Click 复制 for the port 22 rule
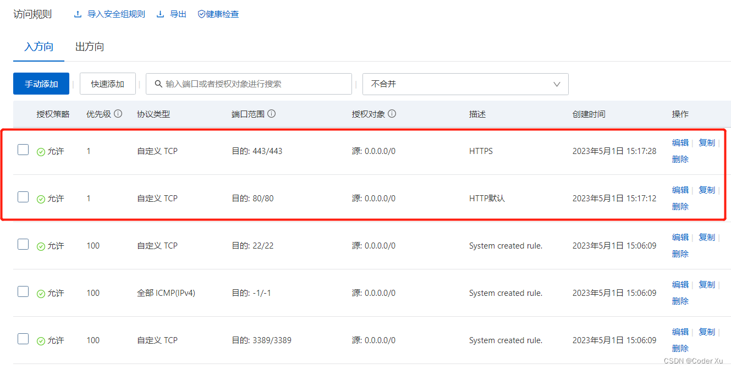 pyautogui.click(x=707, y=237)
